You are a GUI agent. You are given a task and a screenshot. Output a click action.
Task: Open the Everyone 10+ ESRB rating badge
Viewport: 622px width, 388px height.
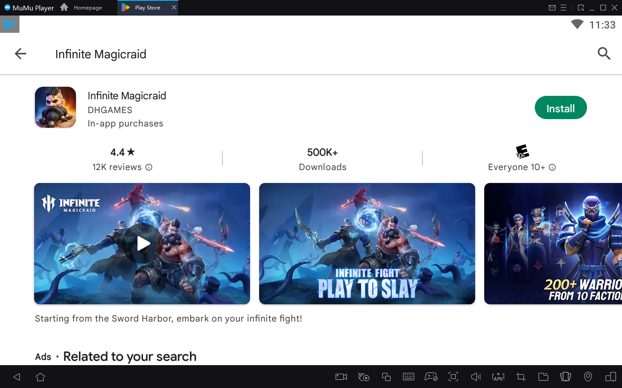(x=522, y=152)
